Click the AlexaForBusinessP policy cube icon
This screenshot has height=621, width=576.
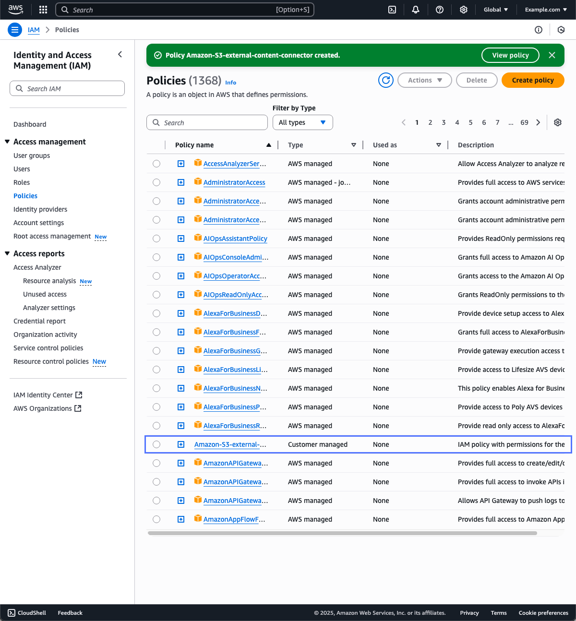coord(198,406)
